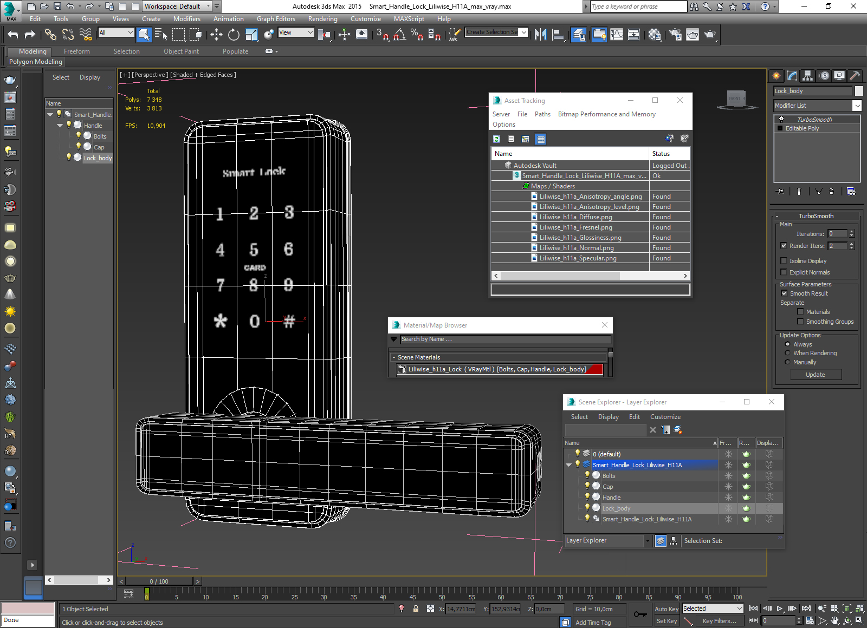Click the Refresh icon in Asset Tracking
The width and height of the screenshot is (867, 628).
click(x=496, y=139)
